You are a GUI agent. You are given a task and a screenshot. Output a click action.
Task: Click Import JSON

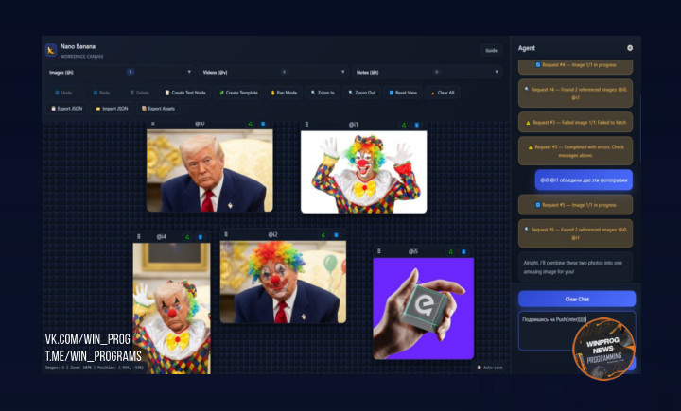coord(112,109)
